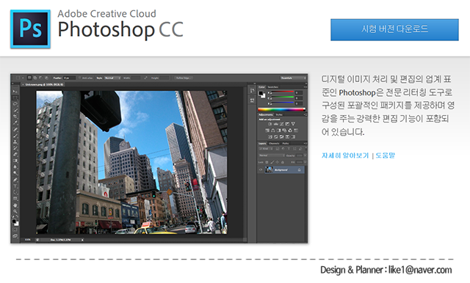Add a Photo Filter adjustment
The height and width of the screenshot is (283, 470).
coord(284,131)
